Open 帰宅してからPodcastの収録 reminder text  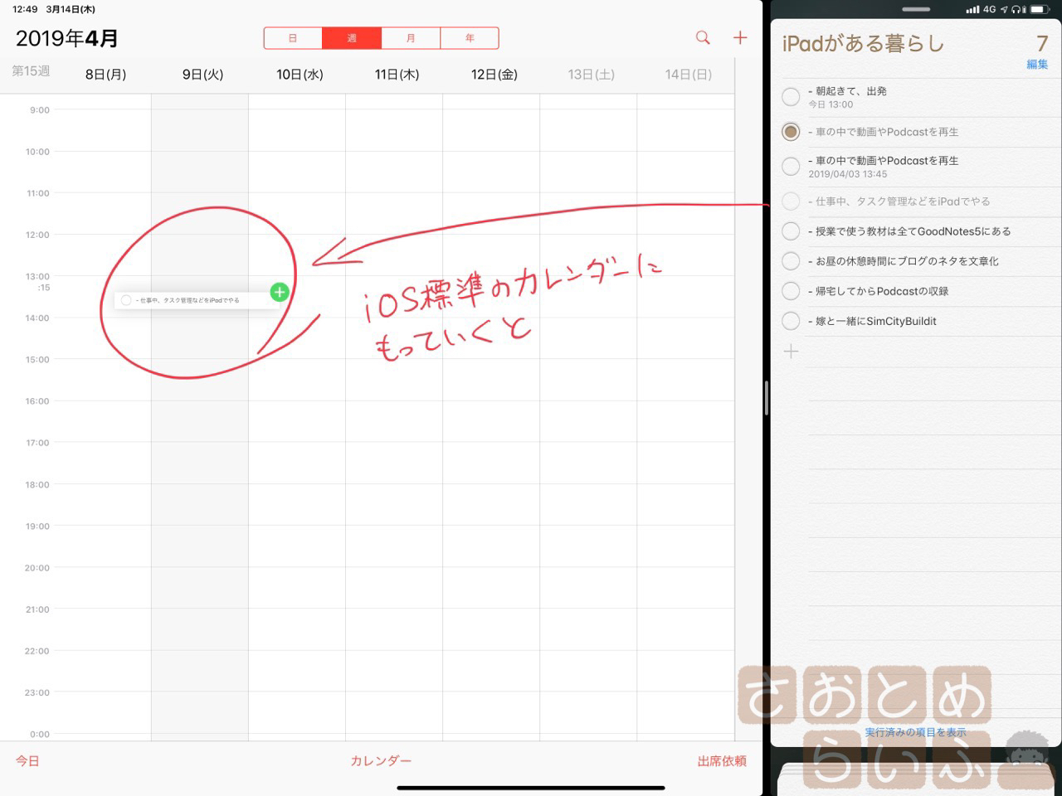(878, 291)
